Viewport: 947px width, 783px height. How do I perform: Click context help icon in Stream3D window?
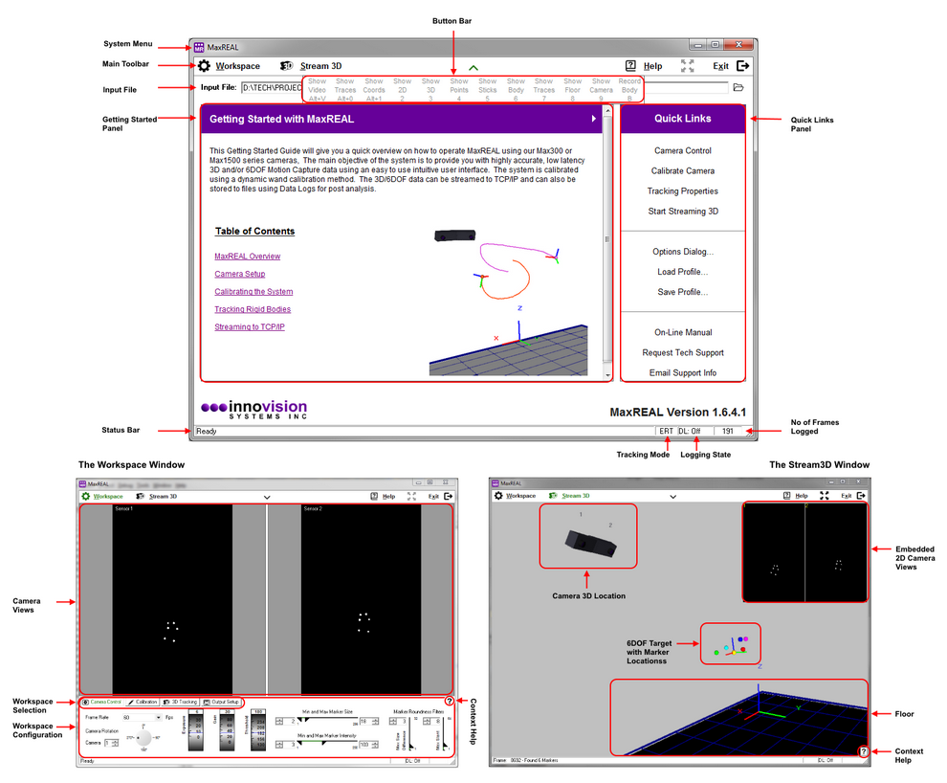coord(863,751)
